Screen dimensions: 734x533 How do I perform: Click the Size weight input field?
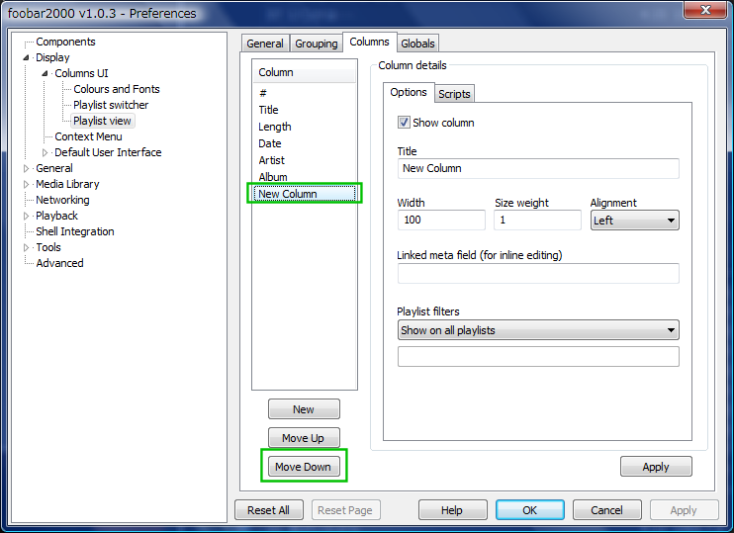click(537, 220)
